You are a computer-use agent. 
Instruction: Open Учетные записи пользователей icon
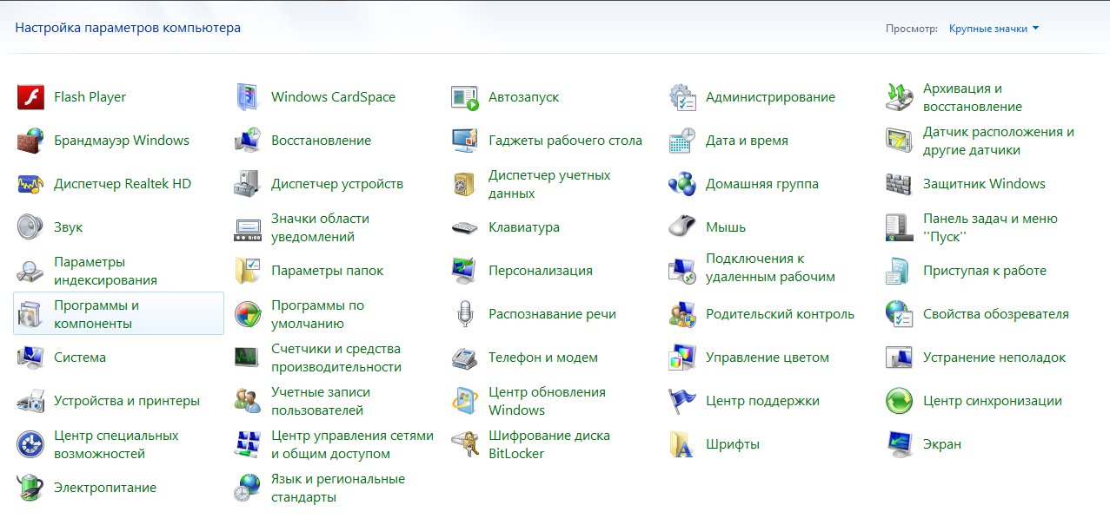point(248,401)
